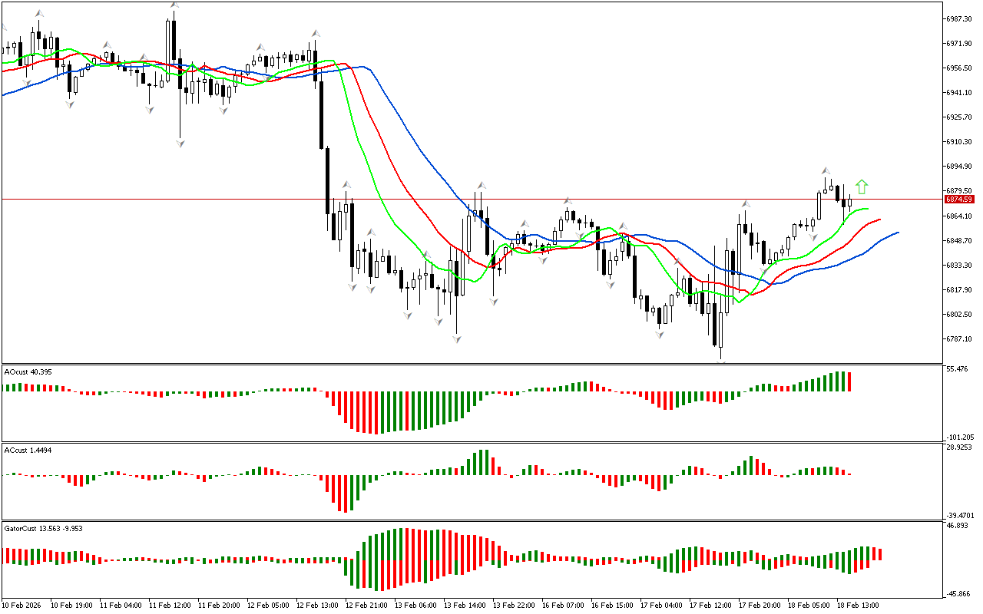Click the up fractal above 17 Feb 20:00 candle
983x614 pixels.
click(745, 204)
